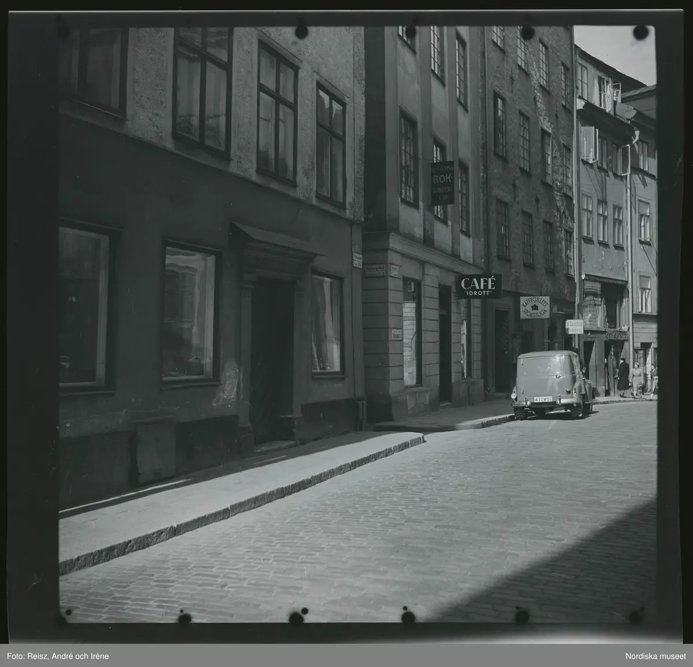Click the CAFÉ "IDROTT" hanging sign
The width and height of the screenshot is (693, 667).
(x=479, y=286)
